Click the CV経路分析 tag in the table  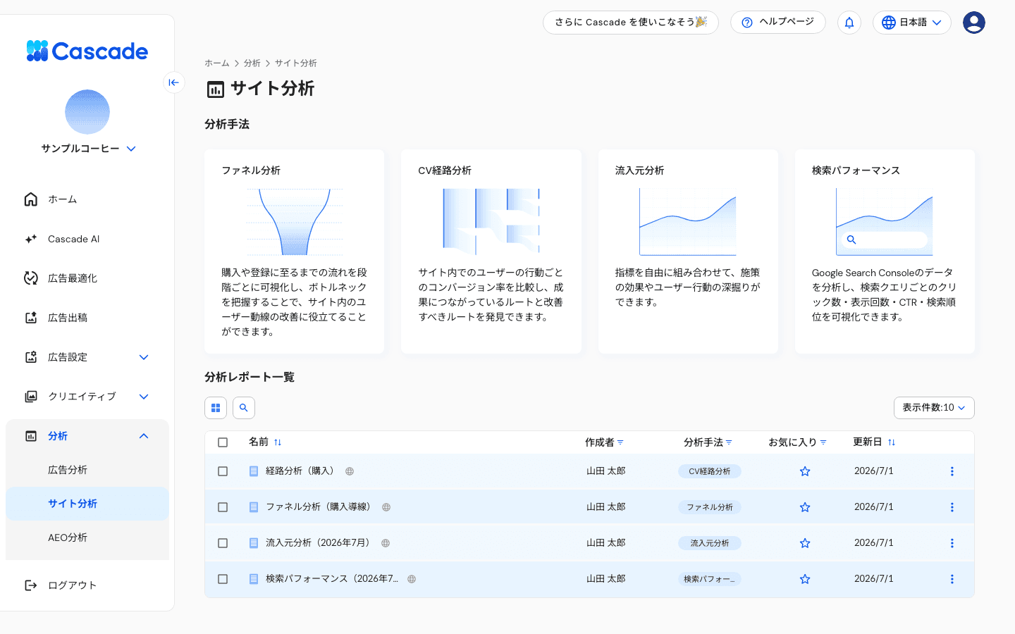(x=710, y=471)
